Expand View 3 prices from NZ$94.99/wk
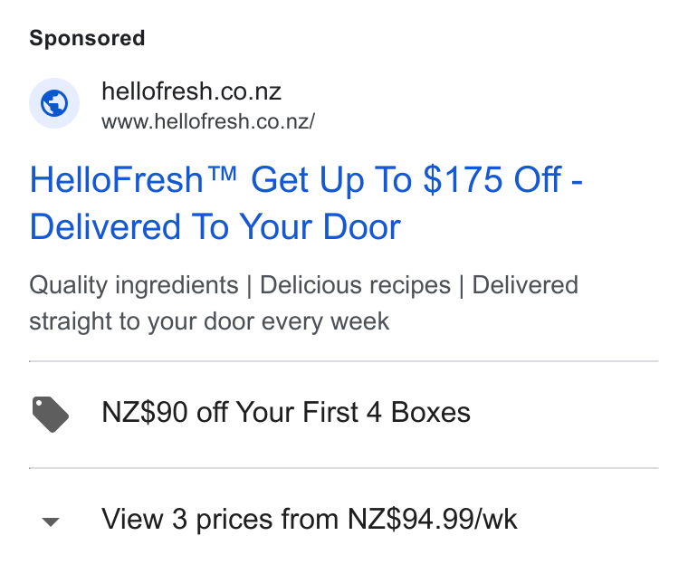The height and width of the screenshot is (574, 688). (310, 520)
